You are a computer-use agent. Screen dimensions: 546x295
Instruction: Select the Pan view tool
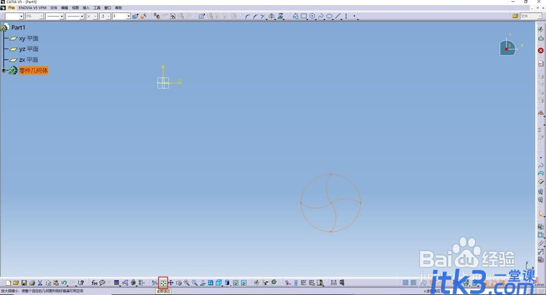pyautogui.click(x=171, y=283)
